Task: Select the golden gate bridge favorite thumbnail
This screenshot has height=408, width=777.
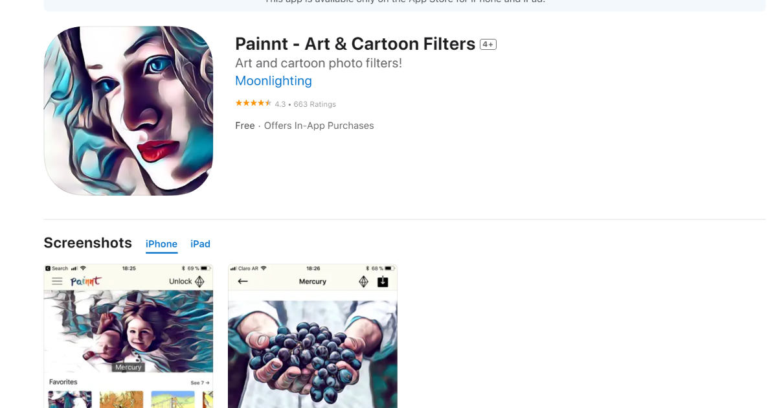Action: [x=172, y=400]
